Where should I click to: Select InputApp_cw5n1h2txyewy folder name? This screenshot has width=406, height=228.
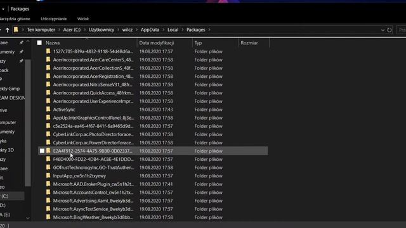tap(79, 176)
